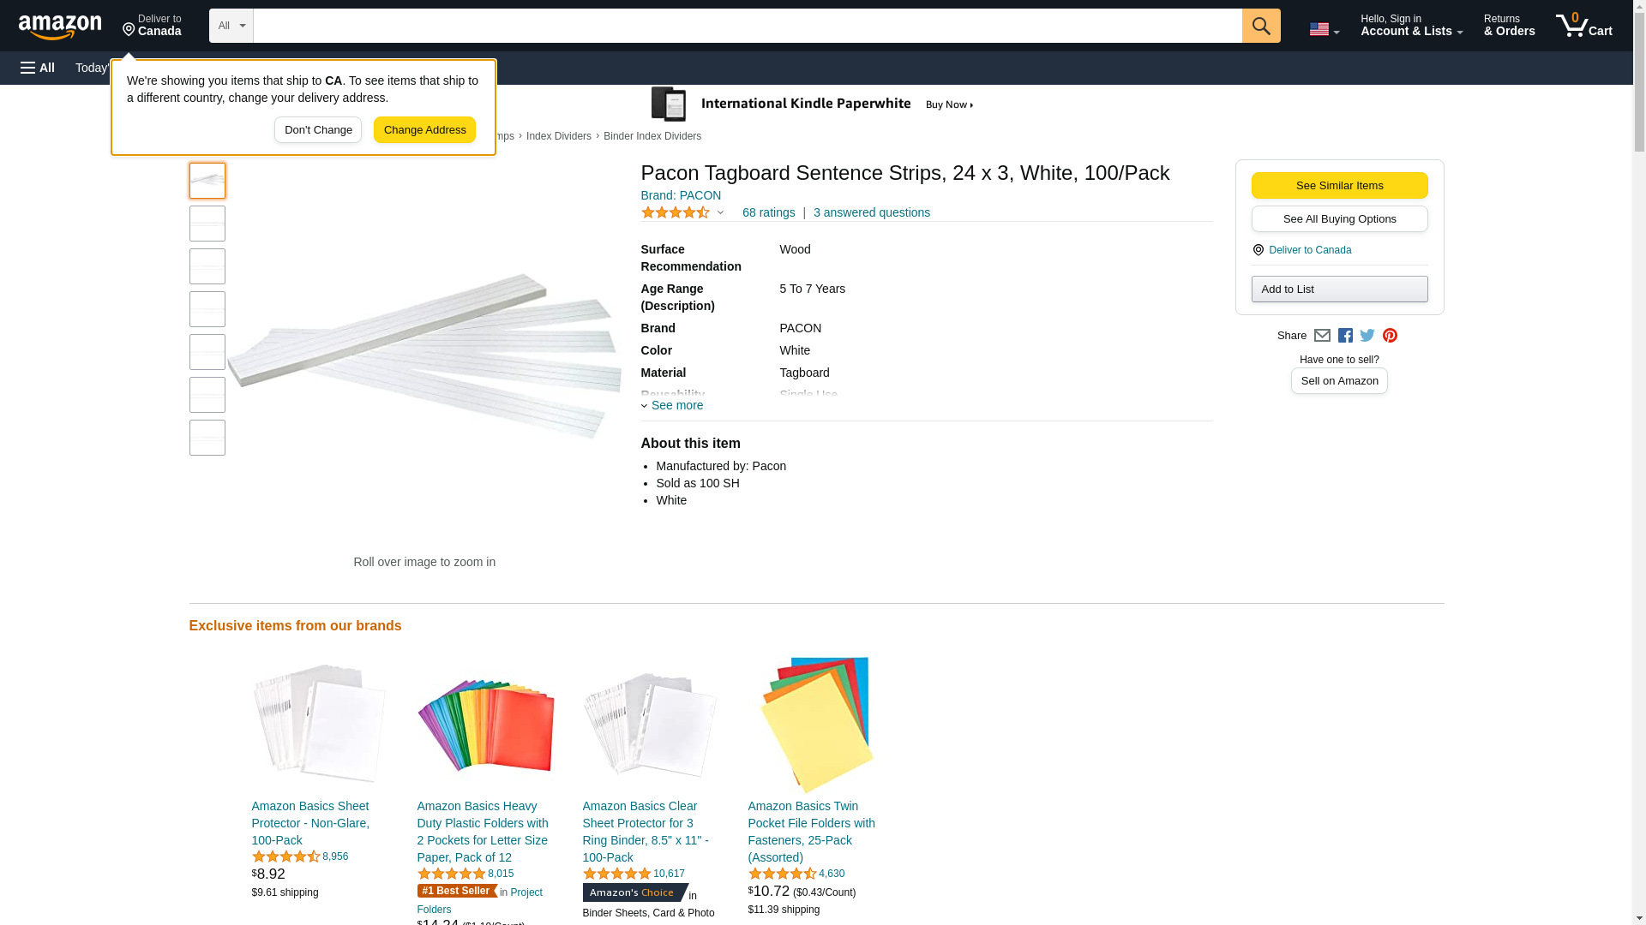Open the Binder Index Dividers breadcrumb
Screen dimensions: 1646x925
click(652, 136)
